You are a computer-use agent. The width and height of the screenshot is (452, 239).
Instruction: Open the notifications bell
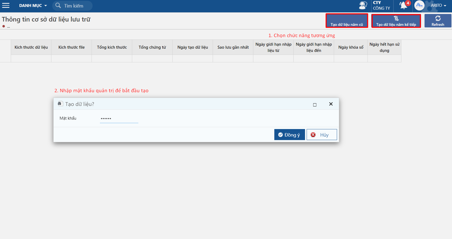[403, 5]
